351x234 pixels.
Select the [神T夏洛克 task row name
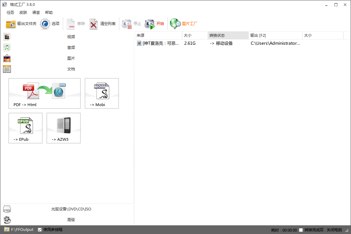click(x=161, y=43)
